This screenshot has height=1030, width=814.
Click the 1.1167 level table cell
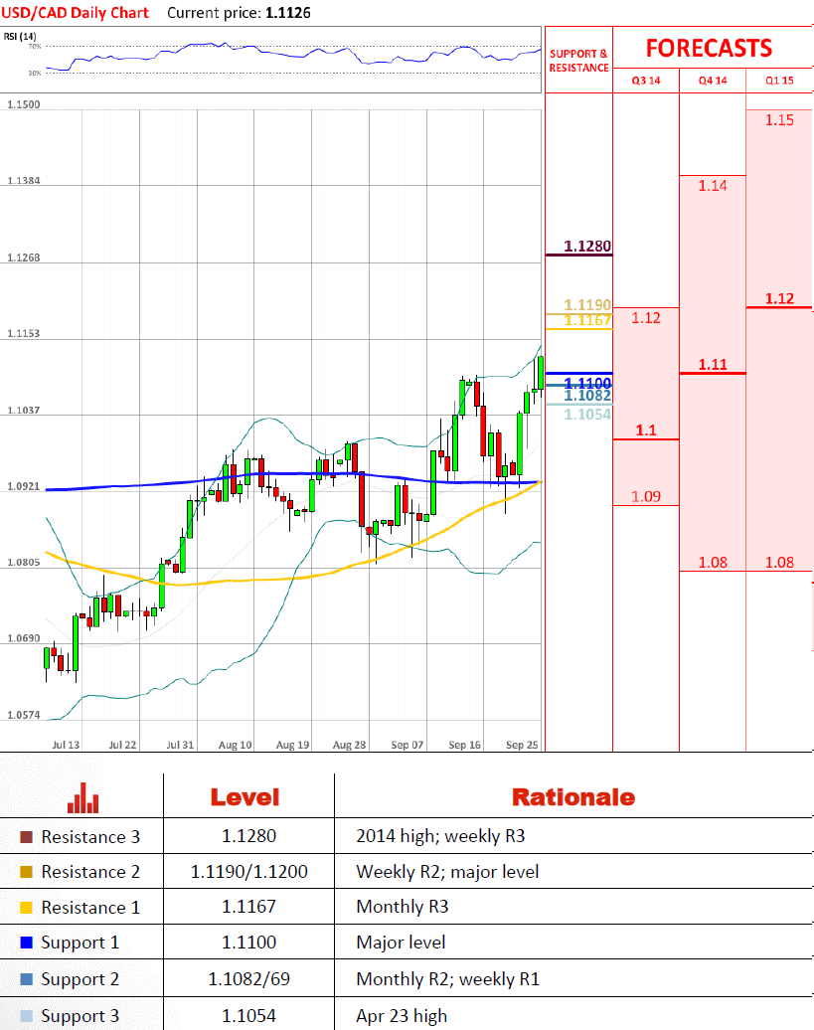(x=248, y=907)
